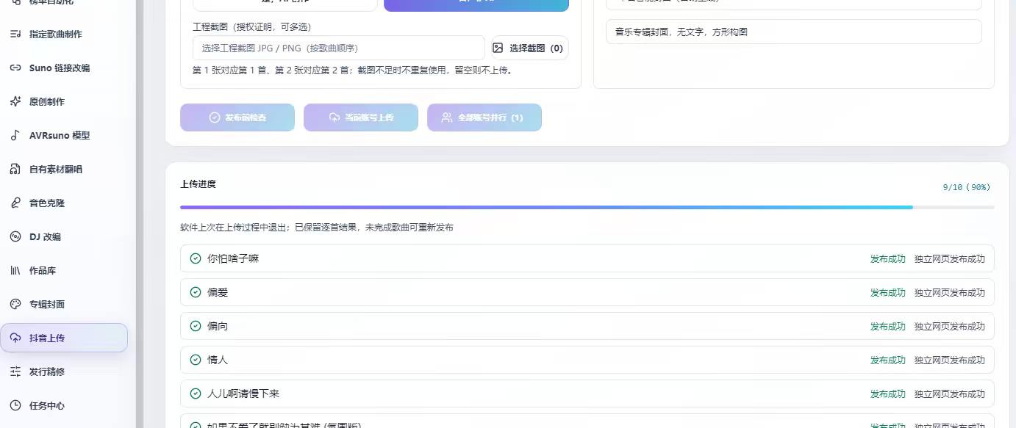Click 独立网页发布成功 on the 情人 row
The width and height of the screenshot is (1016, 428).
(950, 360)
